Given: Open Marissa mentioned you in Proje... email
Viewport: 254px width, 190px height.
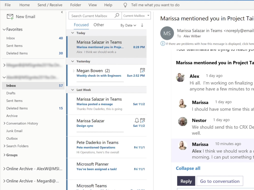Looking at the screenshot, I should click(x=107, y=47).
